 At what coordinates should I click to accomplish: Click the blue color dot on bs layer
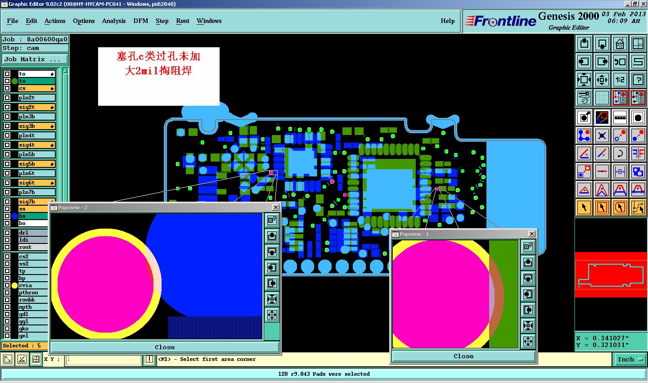tap(14, 216)
